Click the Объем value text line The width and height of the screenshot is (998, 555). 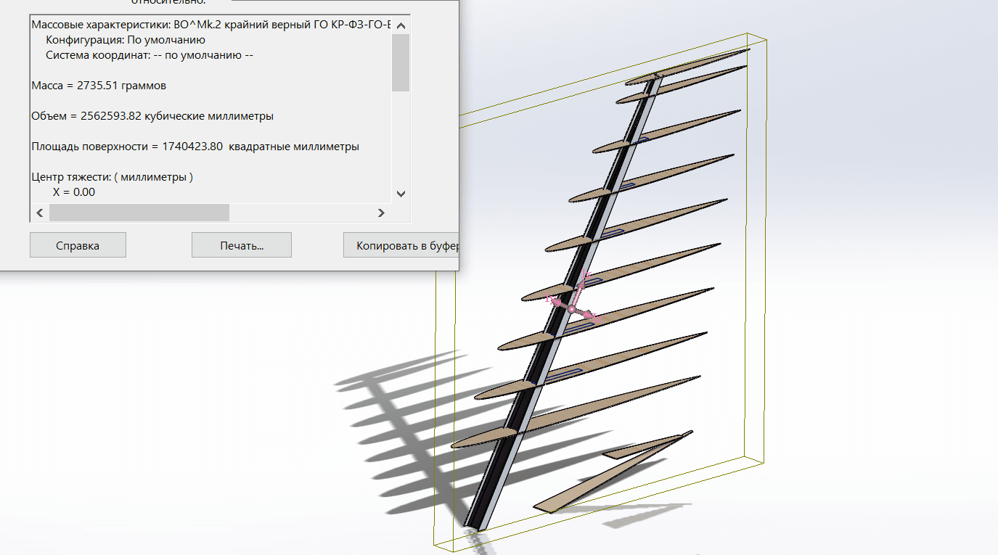pos(152,116)
